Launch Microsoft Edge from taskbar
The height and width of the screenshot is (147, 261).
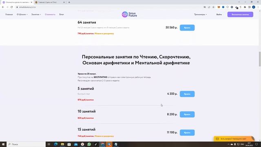coord(56,144)
